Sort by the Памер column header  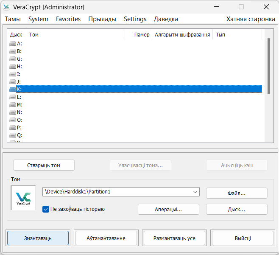pyautogui.click(x=138, y=34)
